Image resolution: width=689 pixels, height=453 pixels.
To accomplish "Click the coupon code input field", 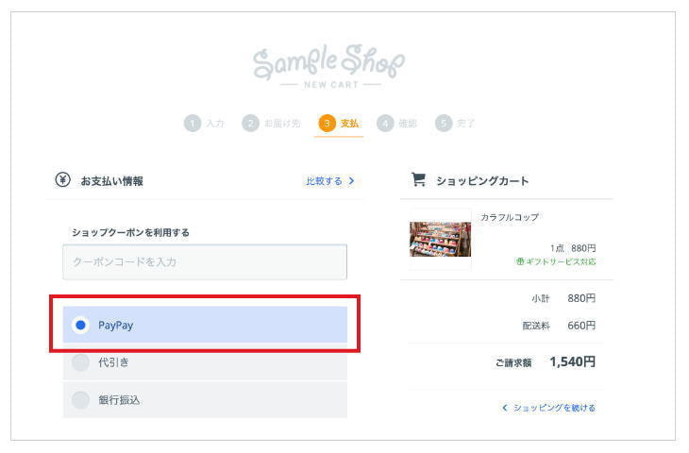I will 205,261.
